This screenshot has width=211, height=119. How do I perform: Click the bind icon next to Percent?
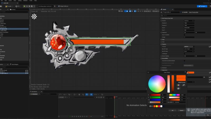click(x=210, y=47)
